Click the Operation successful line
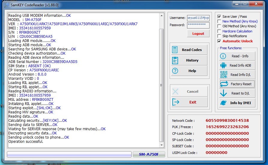 (x=26, y=141)
